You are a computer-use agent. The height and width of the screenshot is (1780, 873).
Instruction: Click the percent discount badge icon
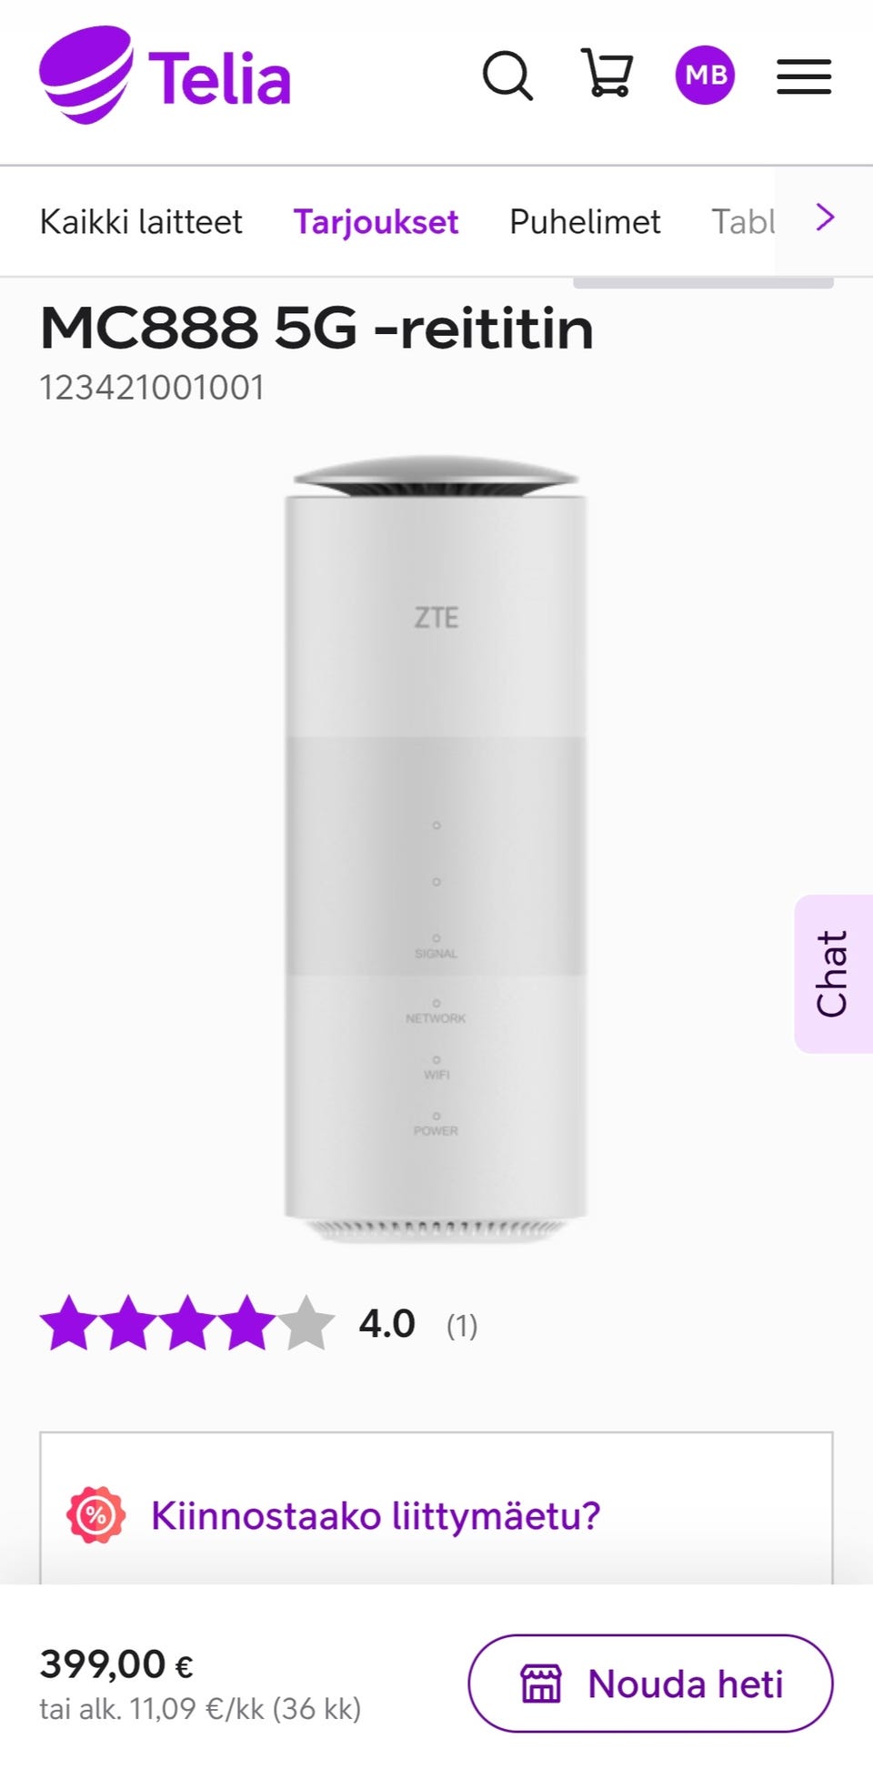click(95, 1515)
